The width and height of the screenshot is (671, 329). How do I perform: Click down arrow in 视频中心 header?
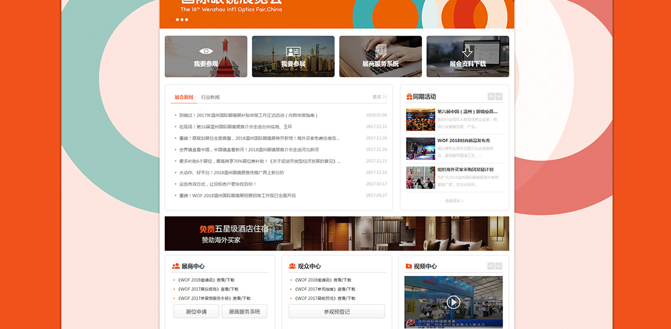coord(499,267)
